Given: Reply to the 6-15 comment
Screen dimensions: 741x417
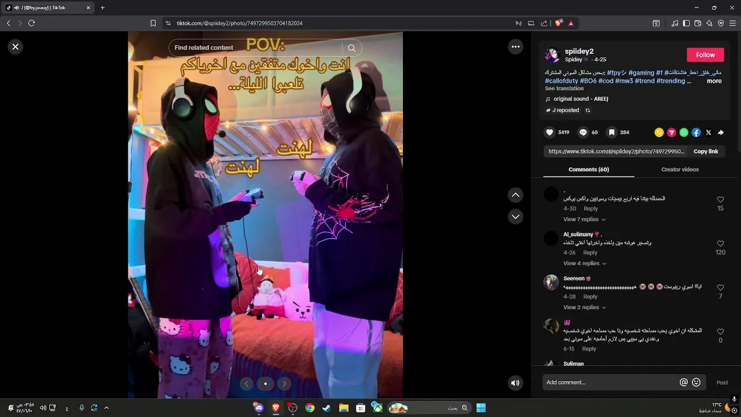Looking at the screenshot, I should coord(589,349).
